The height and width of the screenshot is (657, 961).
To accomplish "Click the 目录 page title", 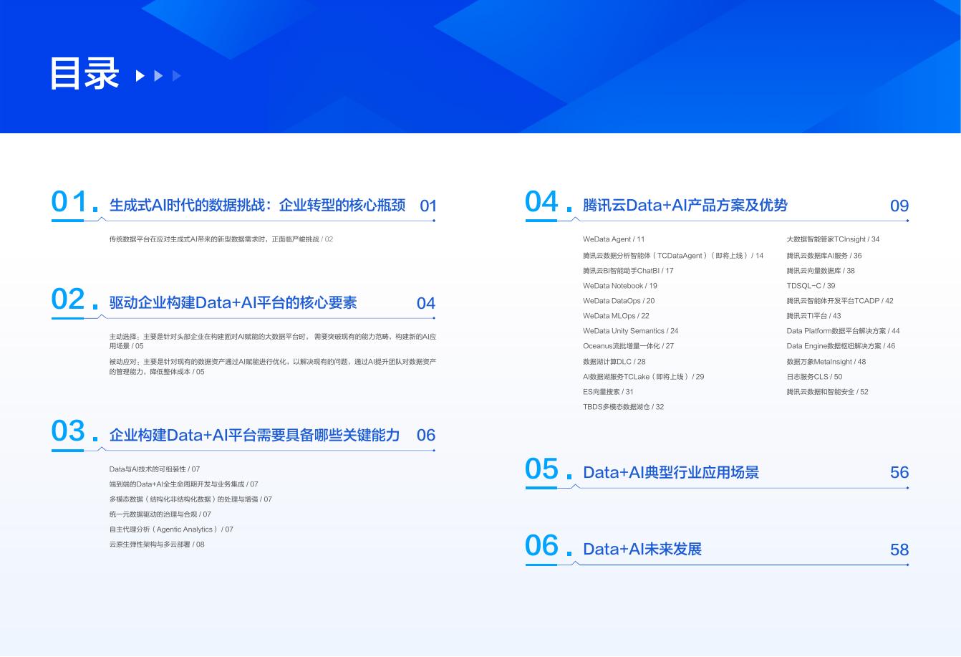I will point(84,75).
